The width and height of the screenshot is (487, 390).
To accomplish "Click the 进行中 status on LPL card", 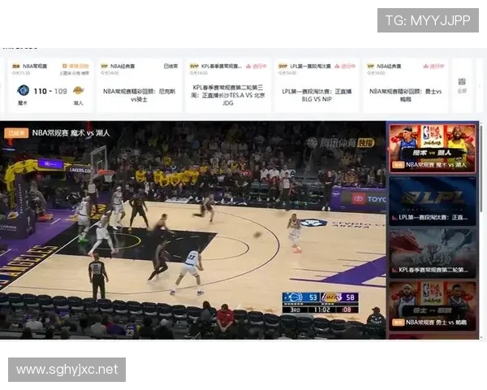I will pyautogui.click(x=345, y=67).
